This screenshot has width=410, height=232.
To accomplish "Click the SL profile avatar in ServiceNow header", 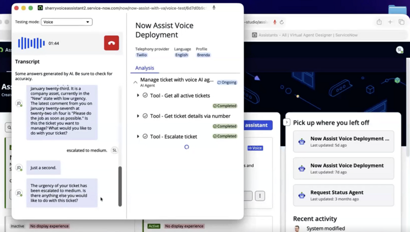I will (x=400, y=50).
